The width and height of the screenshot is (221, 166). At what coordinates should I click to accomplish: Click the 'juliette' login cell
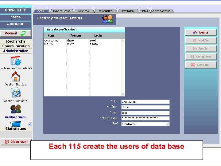pos(94,44)
